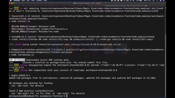Viewport: 175px width, 98px height.
Task: Click 'Unsupported engine for watchpack-chokidar2' warning
Action: (87, 66)
